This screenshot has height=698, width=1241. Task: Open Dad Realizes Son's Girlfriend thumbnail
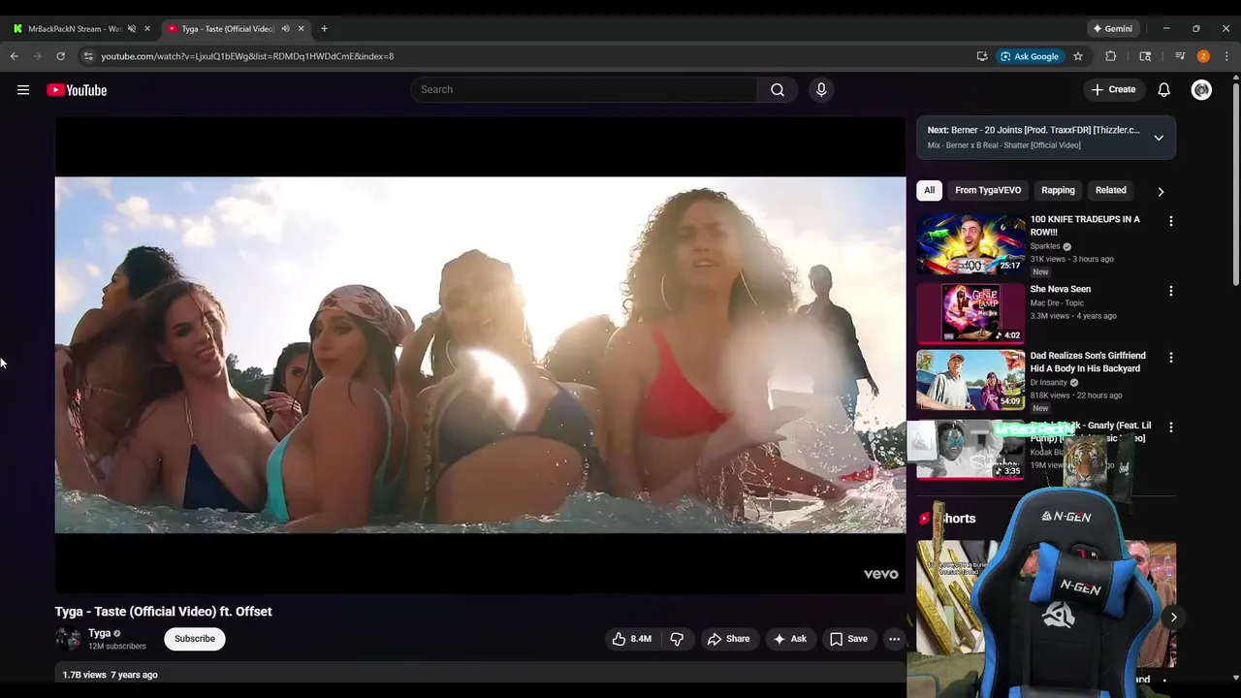pos(971,380)
